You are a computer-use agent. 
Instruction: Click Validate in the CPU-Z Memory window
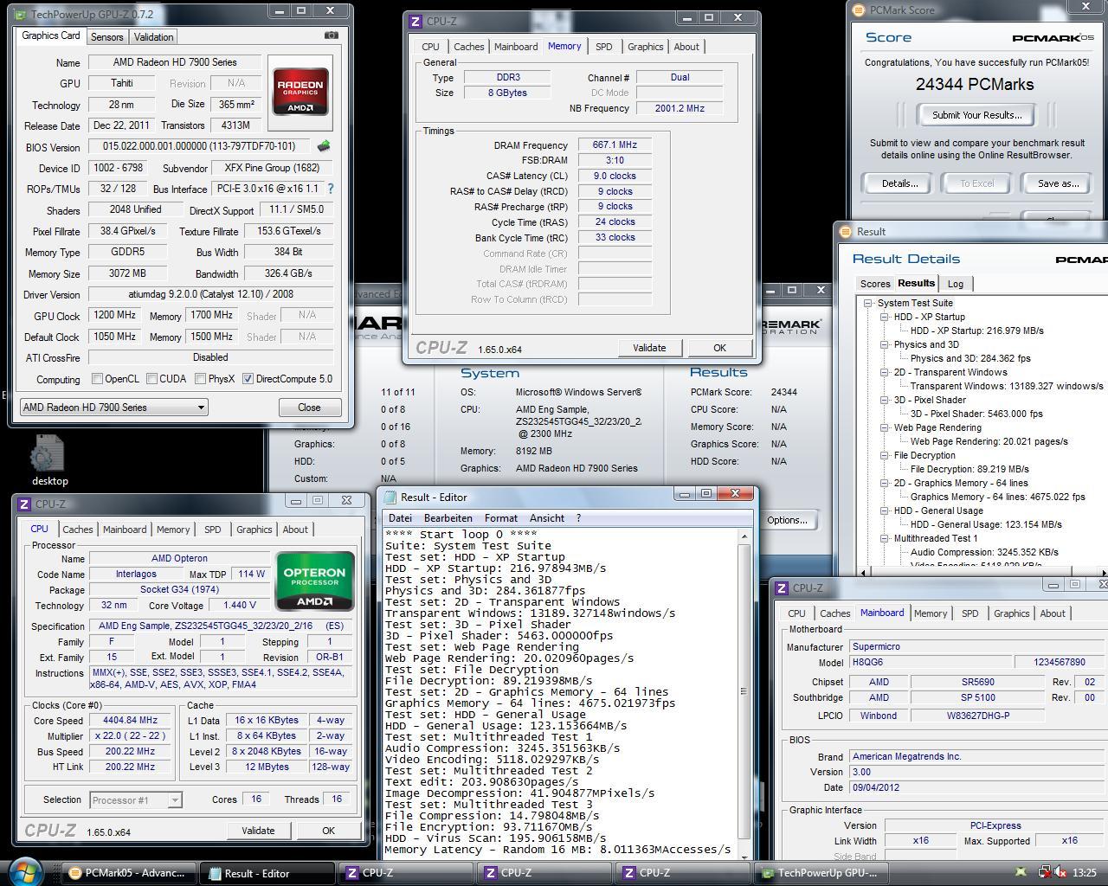[x=649, y=348]
